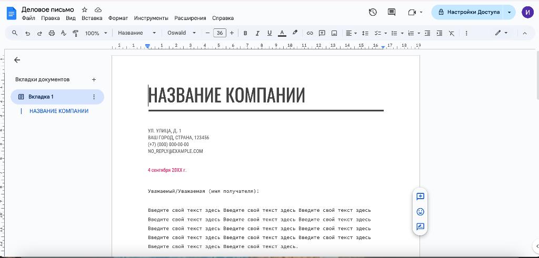Viewport: 539px width, 258px height.
Task: Open the Oswald font dropdown
Action: [x=182, y=33]
